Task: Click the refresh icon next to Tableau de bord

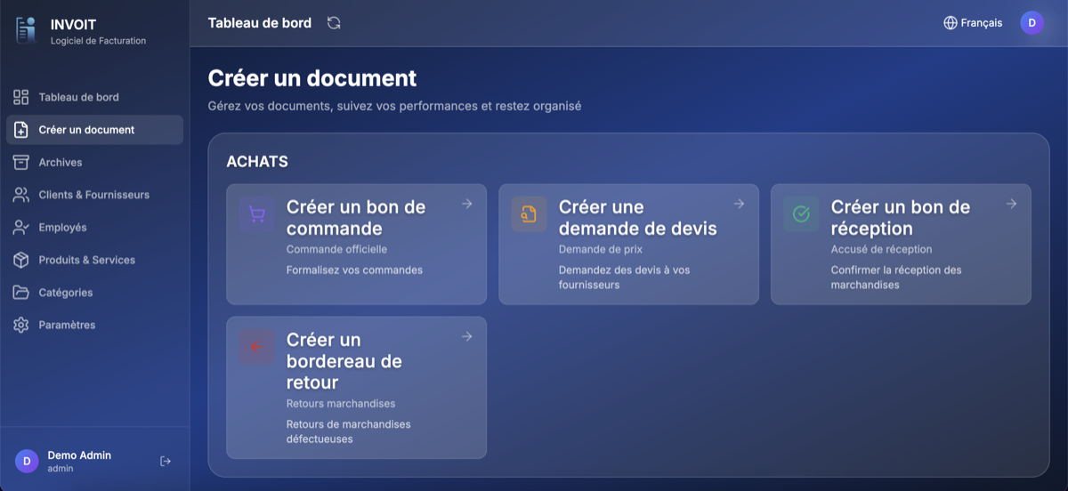Action: point(334,23)
